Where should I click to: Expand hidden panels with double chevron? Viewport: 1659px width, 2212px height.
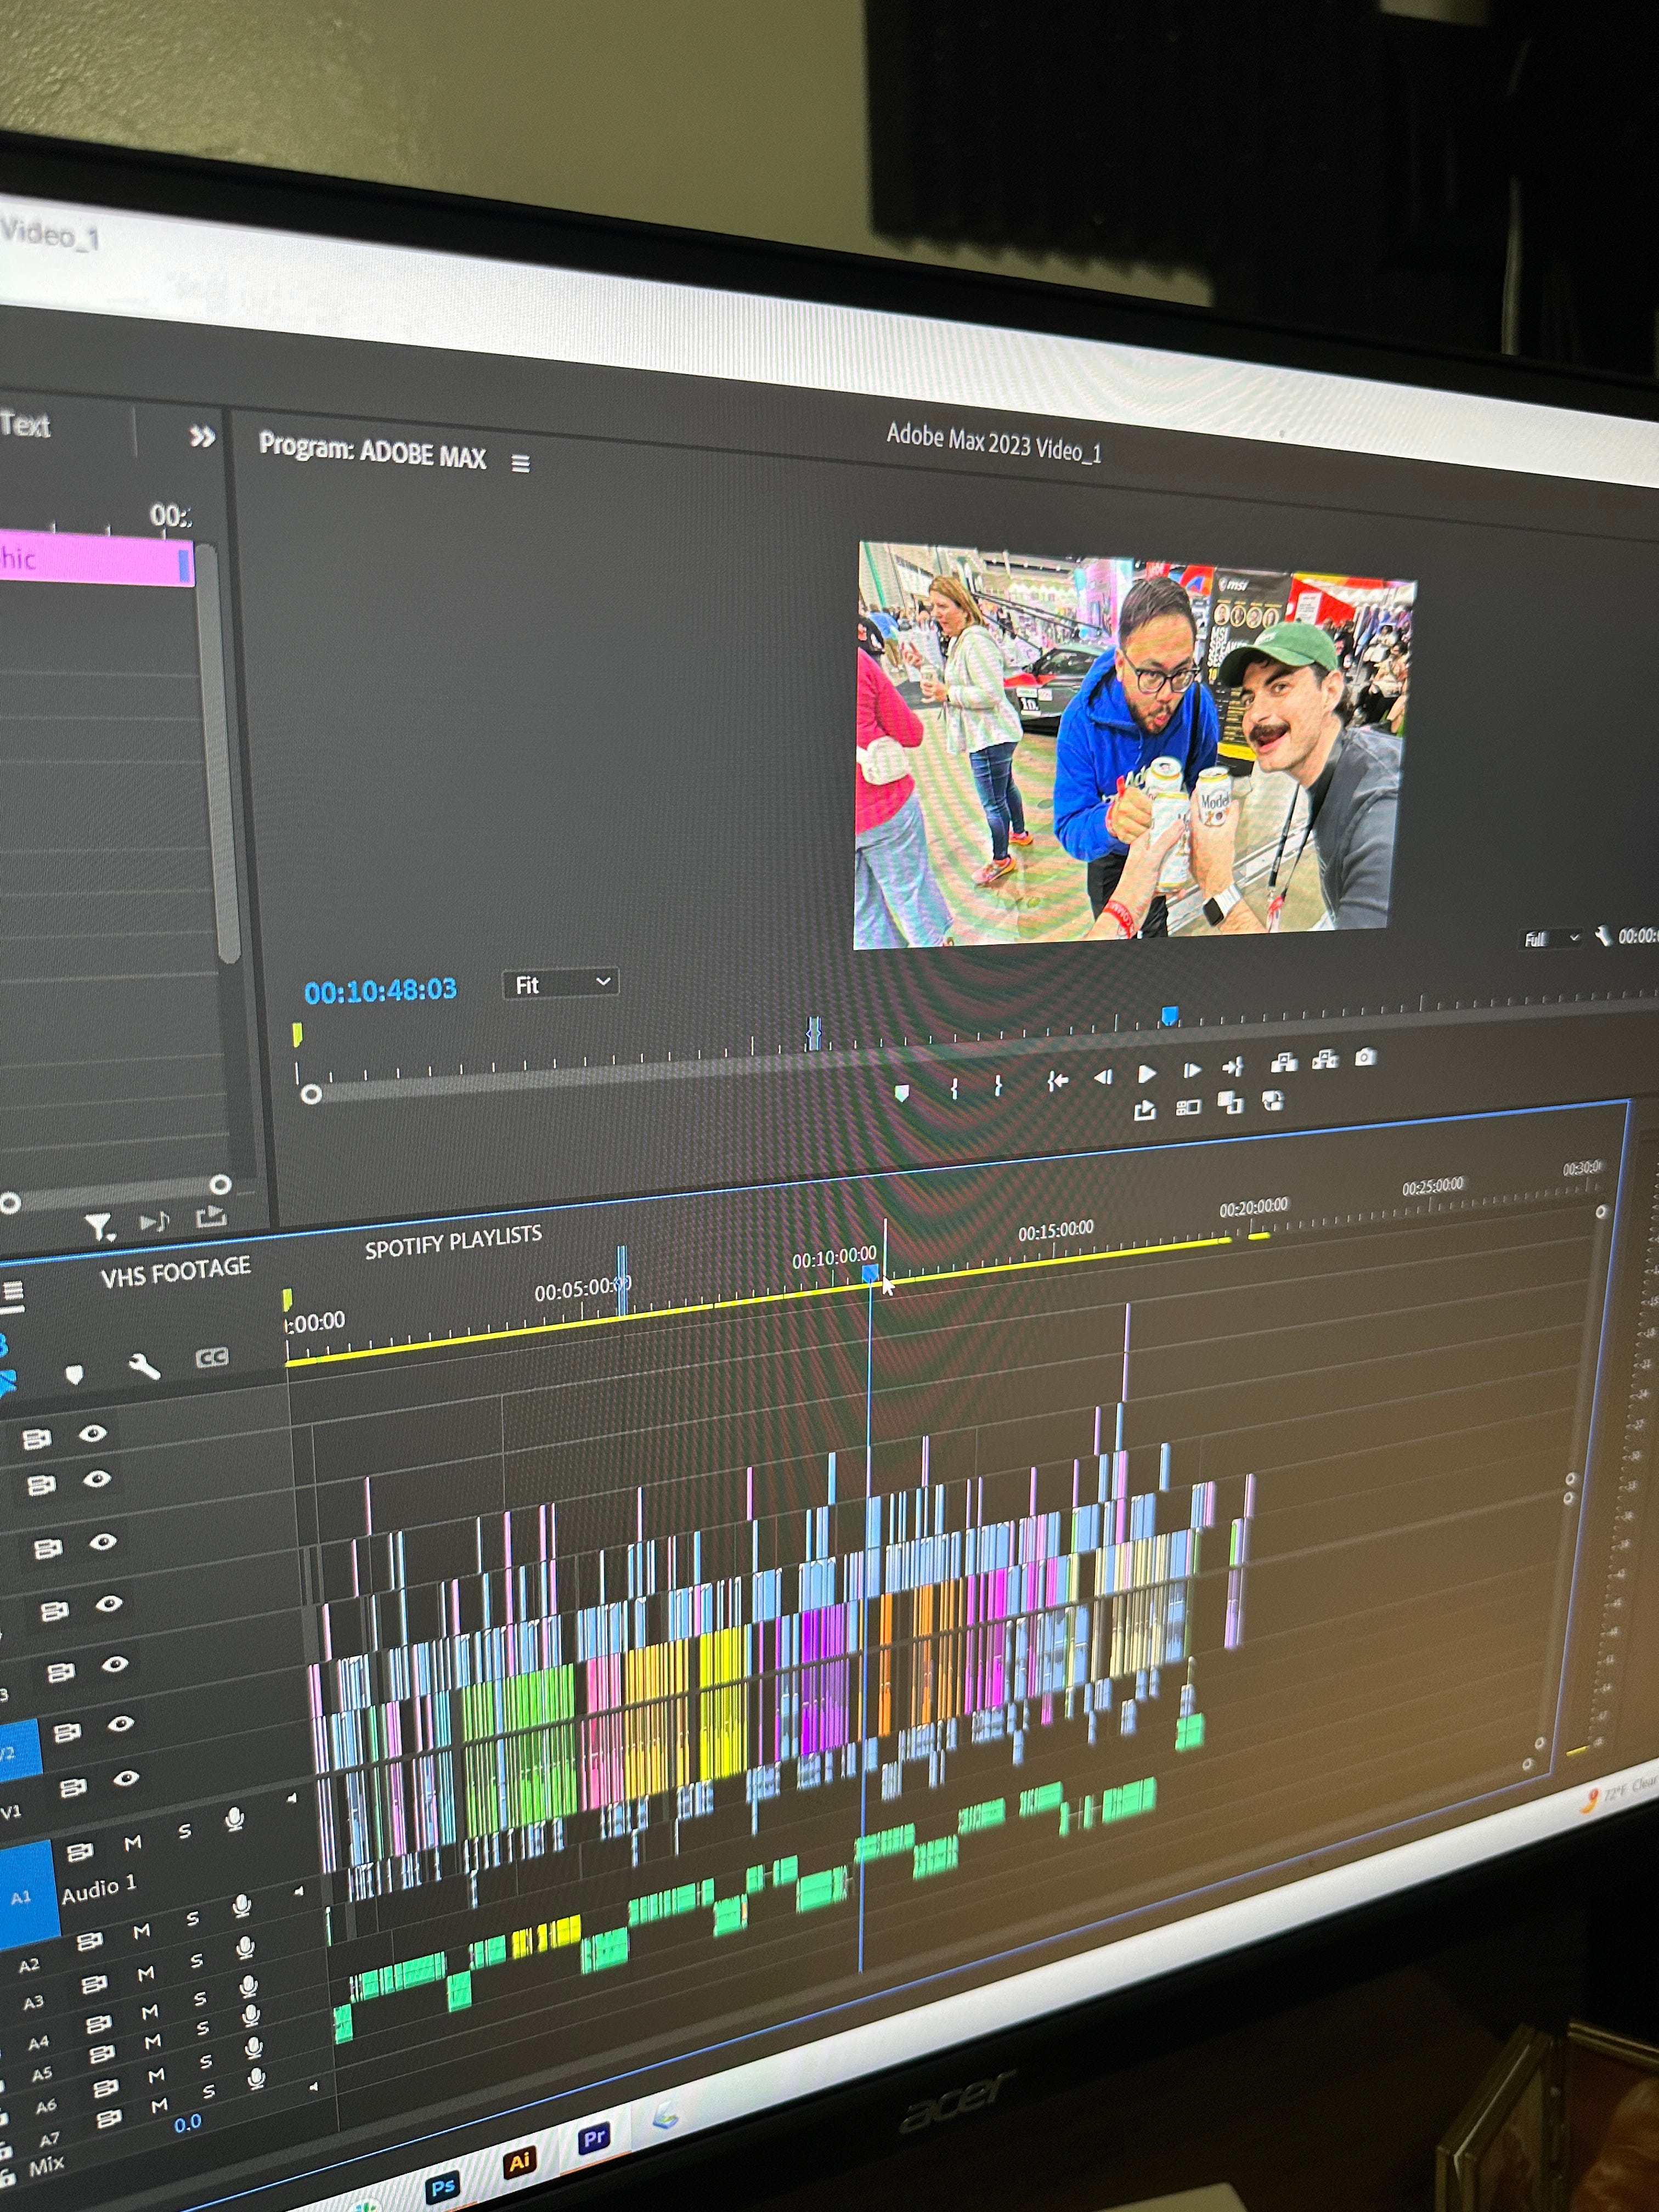click(x=202, y=437)
